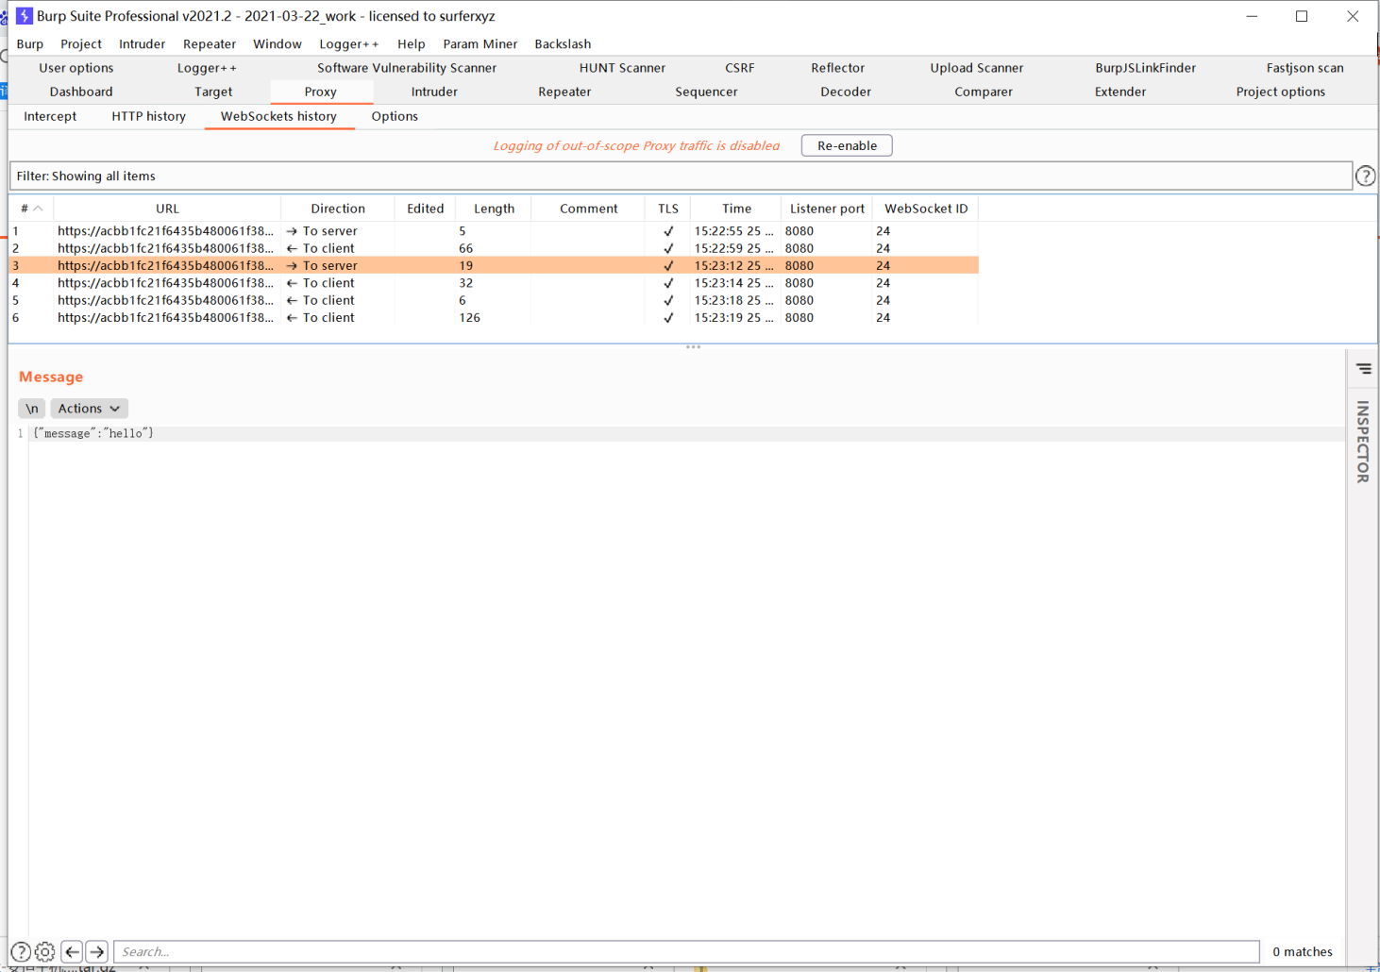1380x972 pixels.
Task: Open the proxy Options sub-tab
Action: [x=395, y=116]
